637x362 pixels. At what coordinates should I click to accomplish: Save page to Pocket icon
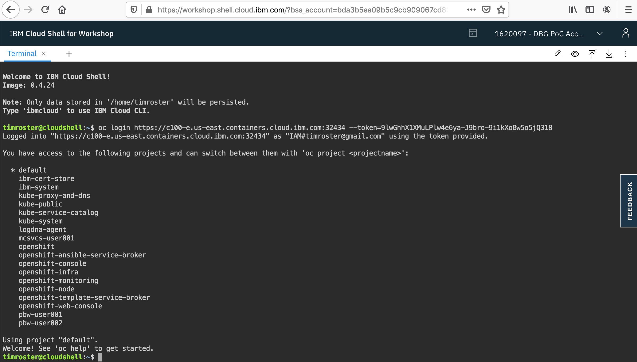point(486,10)
